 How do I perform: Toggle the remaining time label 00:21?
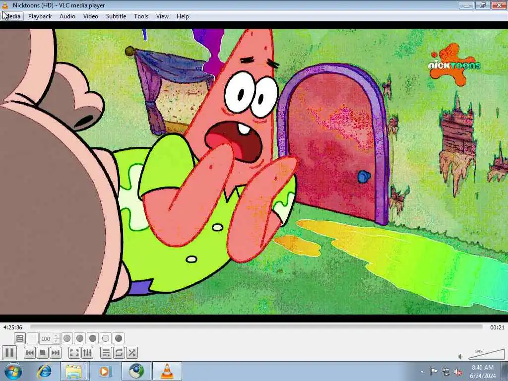pyautogui.click(x=497, y=327)
